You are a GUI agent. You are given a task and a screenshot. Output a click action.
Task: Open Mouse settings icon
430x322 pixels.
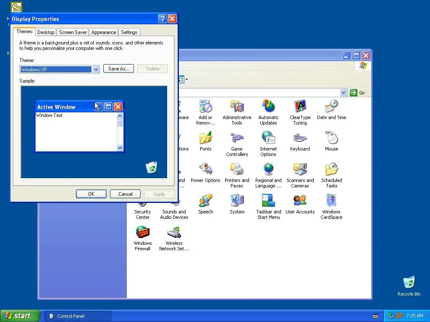tap(332, 141)
